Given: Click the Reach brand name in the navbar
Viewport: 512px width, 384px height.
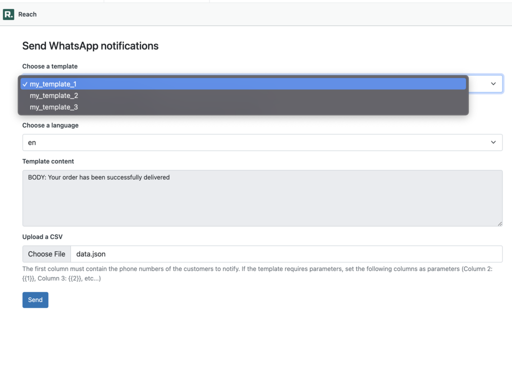Looking at the screenshot, I should coord(28,14).
